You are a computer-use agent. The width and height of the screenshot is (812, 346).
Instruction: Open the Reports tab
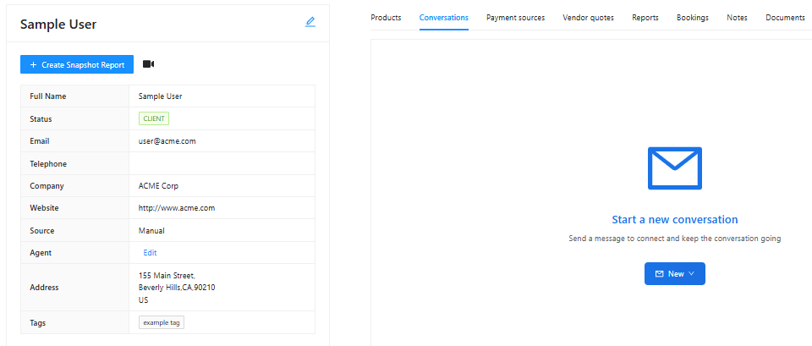tap(645, 18)
